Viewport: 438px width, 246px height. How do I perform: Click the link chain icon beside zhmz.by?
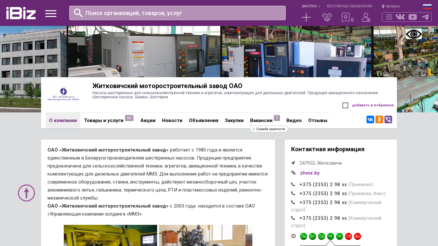click(293, 173)
